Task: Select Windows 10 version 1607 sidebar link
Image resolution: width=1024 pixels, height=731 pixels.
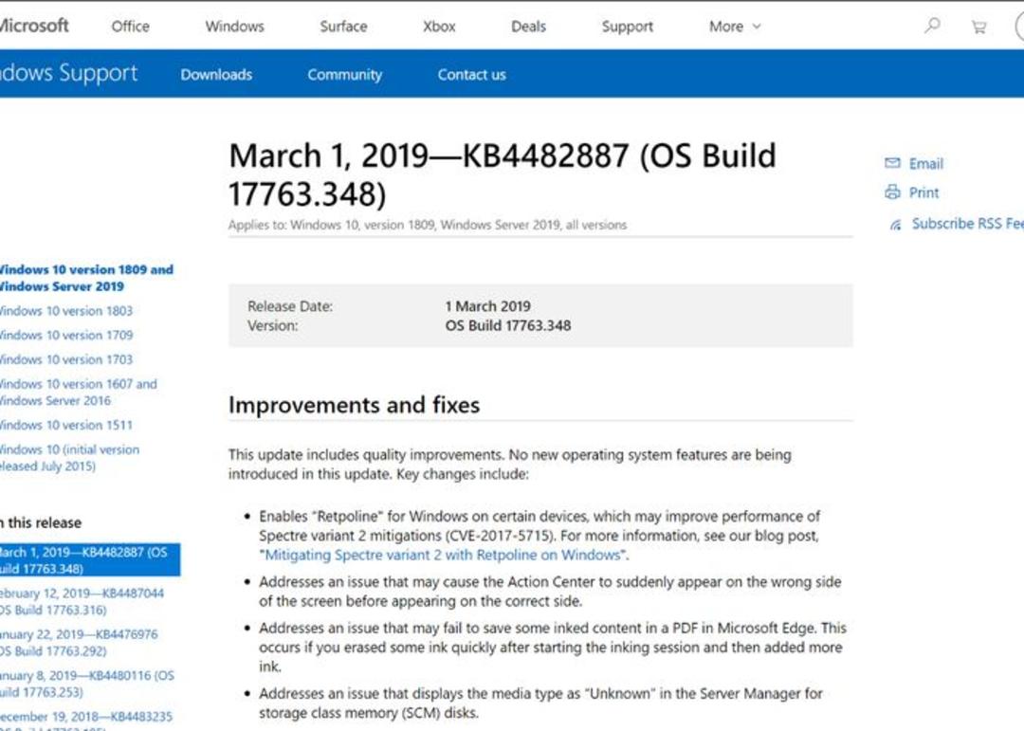Action: 79,392
